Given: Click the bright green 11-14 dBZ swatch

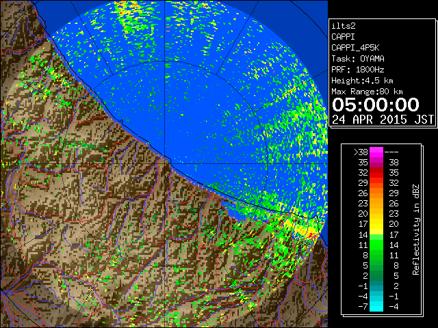Looking at the screenshot, I should point(376,245).
